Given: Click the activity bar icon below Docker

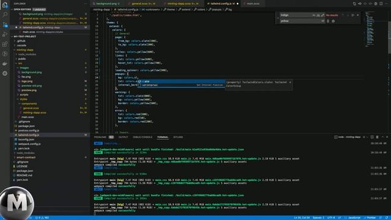Looking at the screenshot, I should (x=5, y=73).
